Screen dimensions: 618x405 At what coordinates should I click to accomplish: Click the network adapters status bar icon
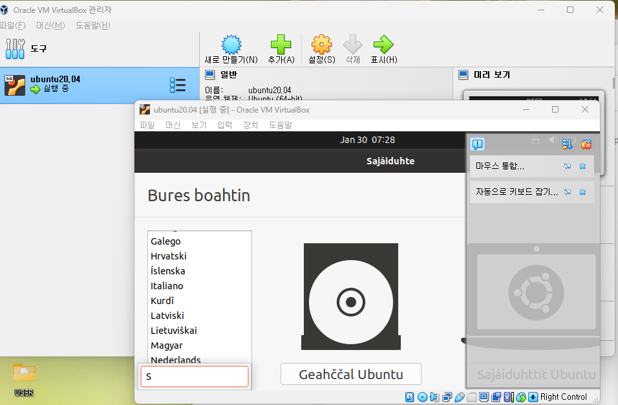coord(447,397)
